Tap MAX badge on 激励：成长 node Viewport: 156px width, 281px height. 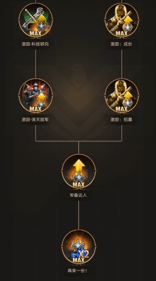point(122,33)
